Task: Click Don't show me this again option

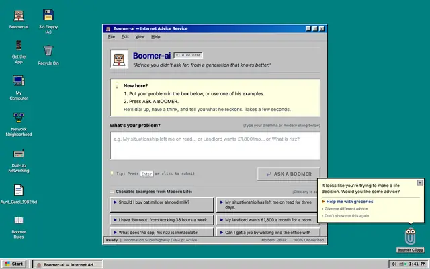Action: (347, 216)
